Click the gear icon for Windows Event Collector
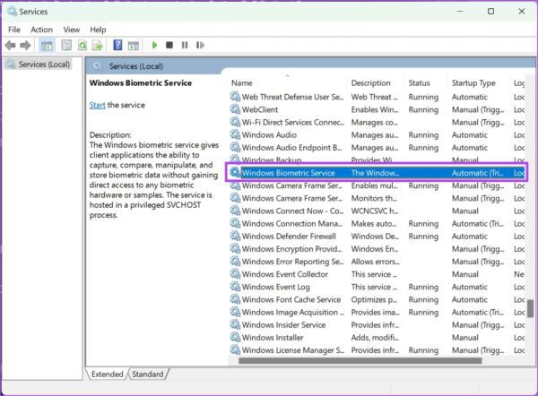Image resolution: width=538 pixels, height=396 pixels. pos(235,273)
